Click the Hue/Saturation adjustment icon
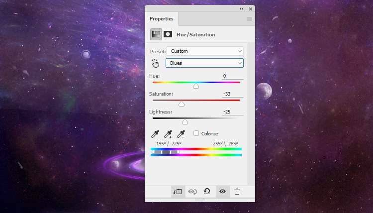373x213 pixels. [155, 34]
